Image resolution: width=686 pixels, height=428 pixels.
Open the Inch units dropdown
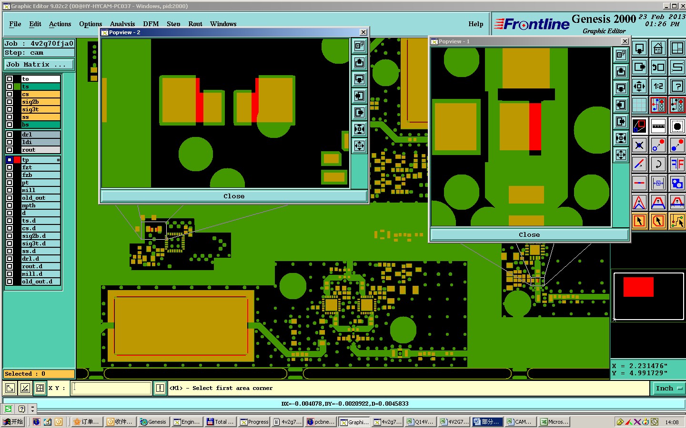coord(668,388)
